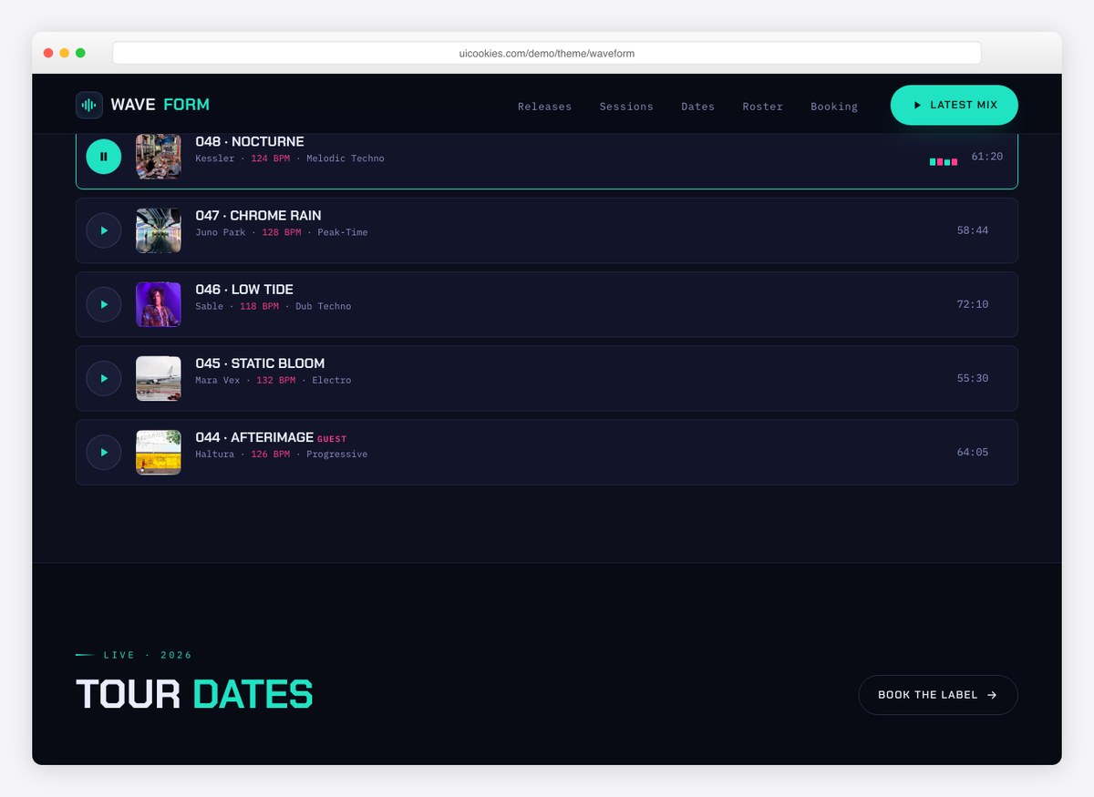The image size is (1094, 797).
Task: Open the Booking nav link
Action: (834, 107)
